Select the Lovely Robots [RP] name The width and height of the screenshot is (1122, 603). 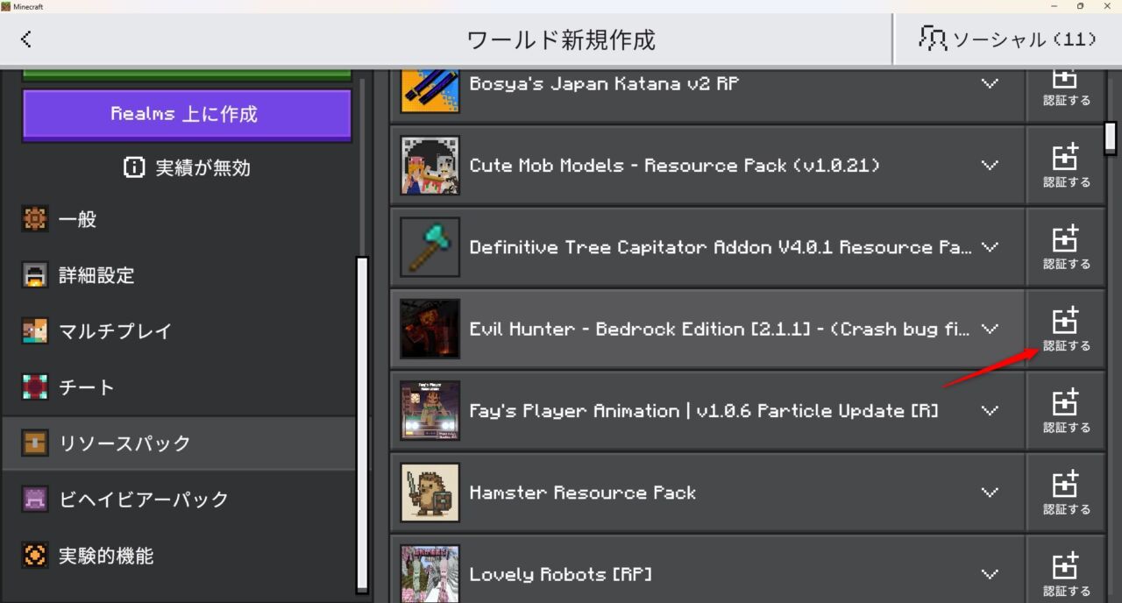(559, 575)
